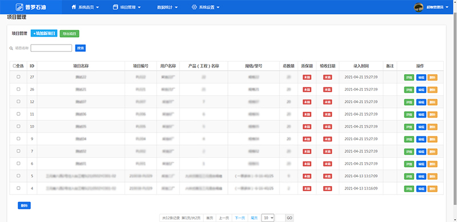The image size is (457, 222).
Task: Click orange delete button for ID 4
Action: tap(432, 189)
